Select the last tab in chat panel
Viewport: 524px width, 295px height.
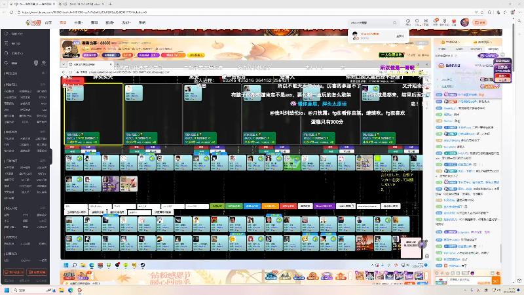493,49
